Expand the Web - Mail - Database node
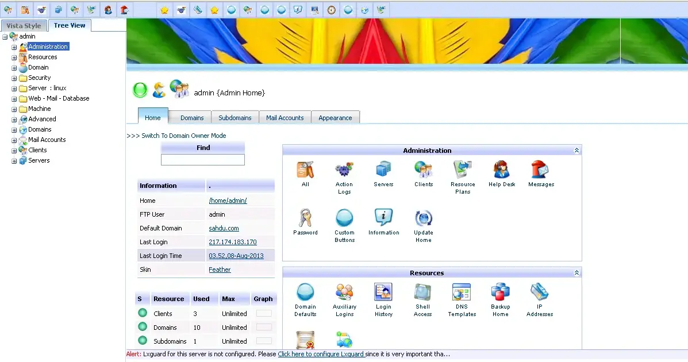This screenshot has width=688, height=362. point(14,99)
